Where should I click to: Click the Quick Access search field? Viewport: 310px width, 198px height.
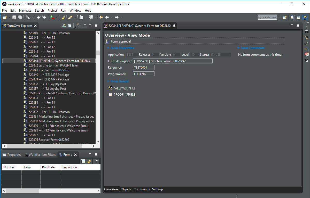[267, 17]
